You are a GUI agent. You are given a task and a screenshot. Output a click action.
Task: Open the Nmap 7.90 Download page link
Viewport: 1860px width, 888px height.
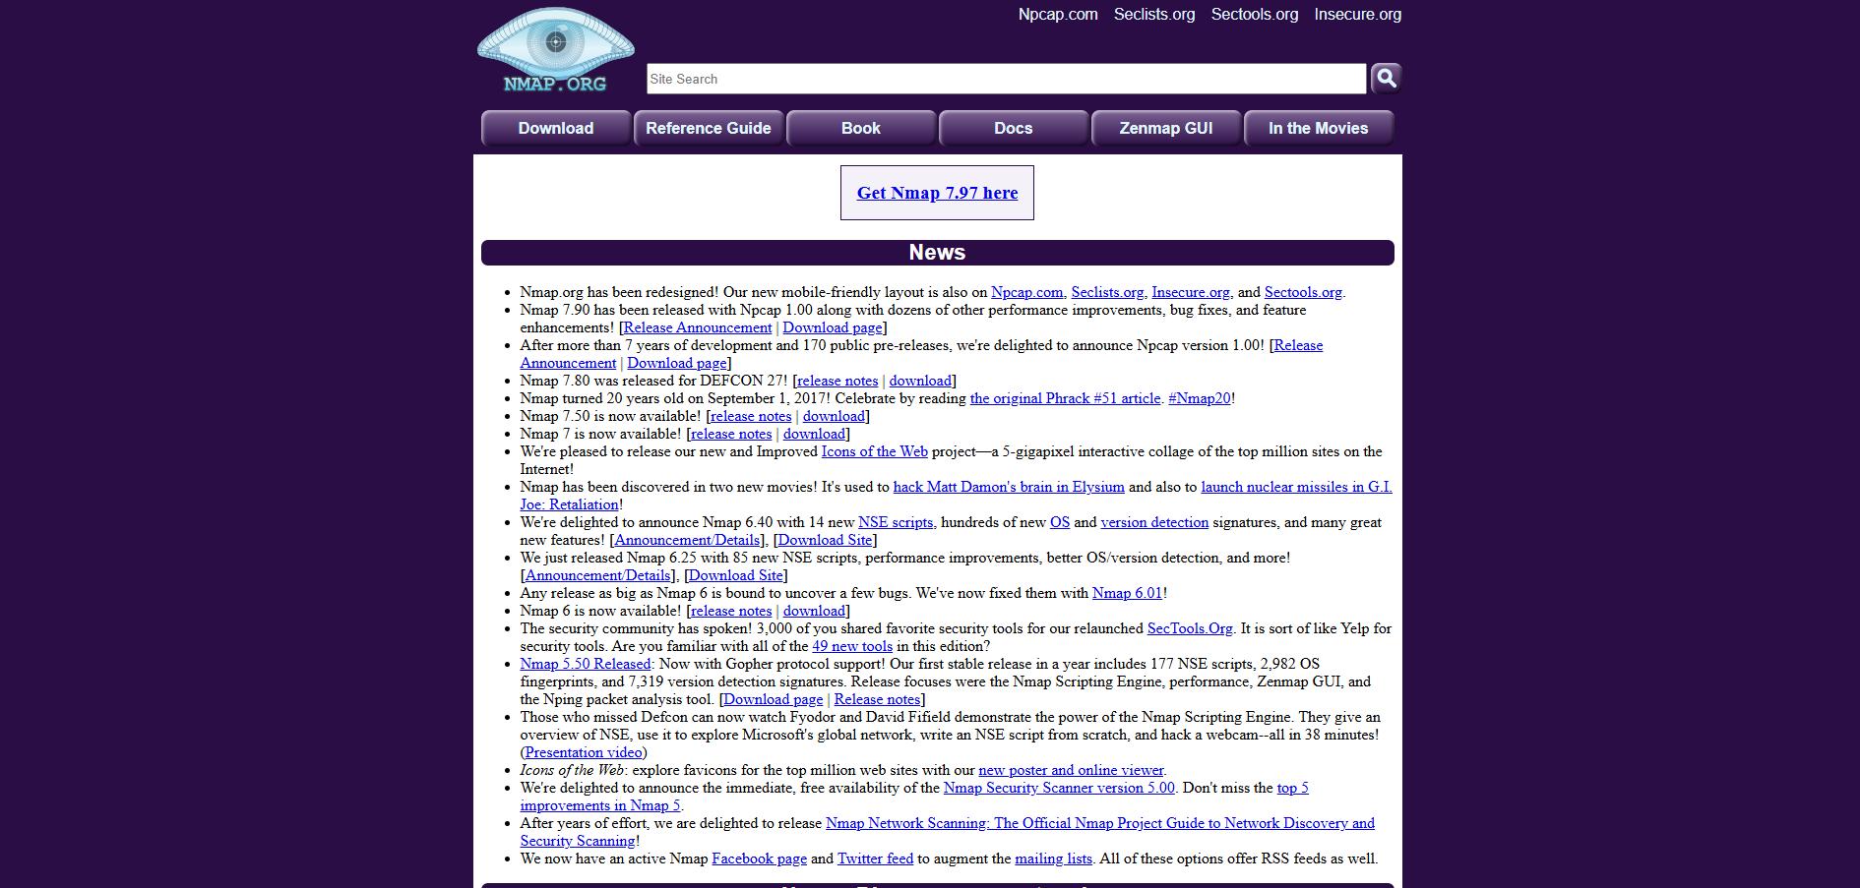(x=833, y=327)
